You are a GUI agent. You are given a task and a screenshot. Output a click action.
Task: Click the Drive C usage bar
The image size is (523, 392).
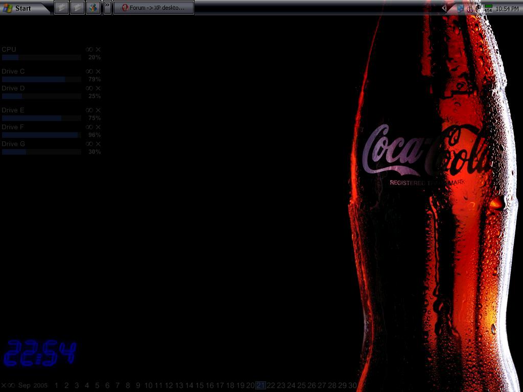pos(41,79)
